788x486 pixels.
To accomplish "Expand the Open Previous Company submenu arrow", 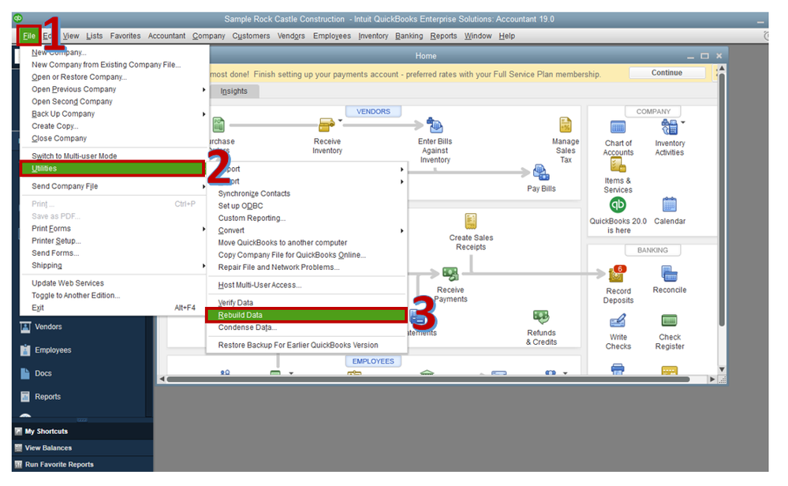I will tap(204, 89).
